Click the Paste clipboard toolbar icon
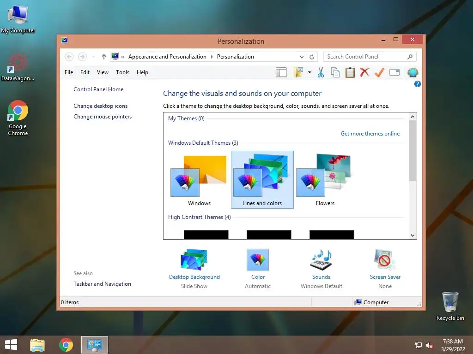This screenshot has height=354, width=473. tap(350, 72)
